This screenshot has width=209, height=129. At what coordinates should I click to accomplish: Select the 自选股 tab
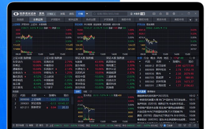(x=20, y=20)
